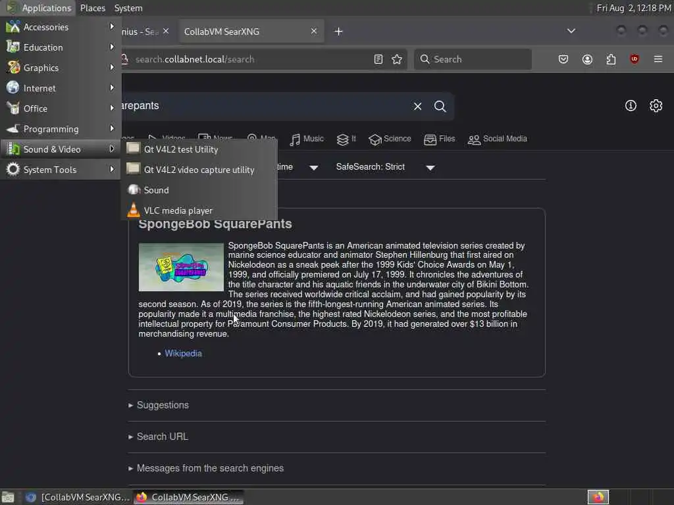
Task: Open the time range dropdown
Action: pyautogui.click(x=298, y=167)
